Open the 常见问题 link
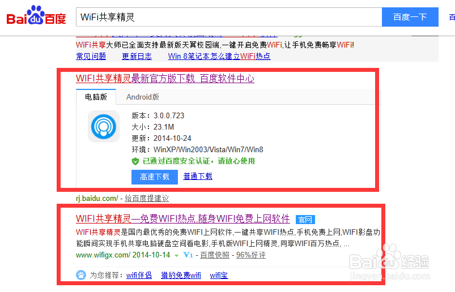This screenshot has height=292, width=455. coord(91,56)
